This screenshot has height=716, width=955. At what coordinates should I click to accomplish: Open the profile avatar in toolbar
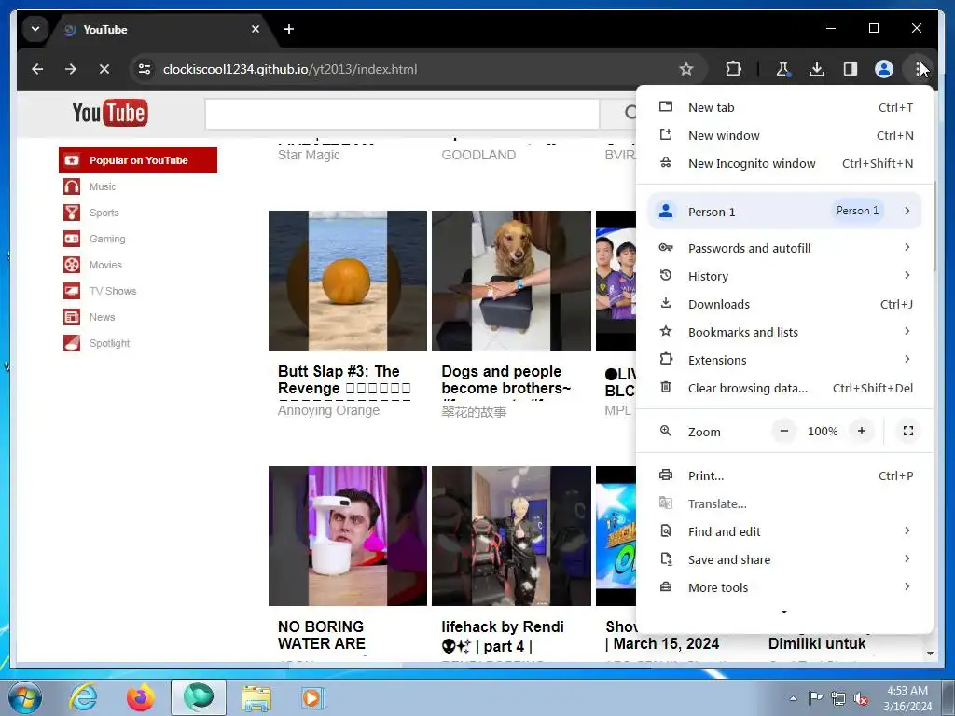click(x=884, y=69)
